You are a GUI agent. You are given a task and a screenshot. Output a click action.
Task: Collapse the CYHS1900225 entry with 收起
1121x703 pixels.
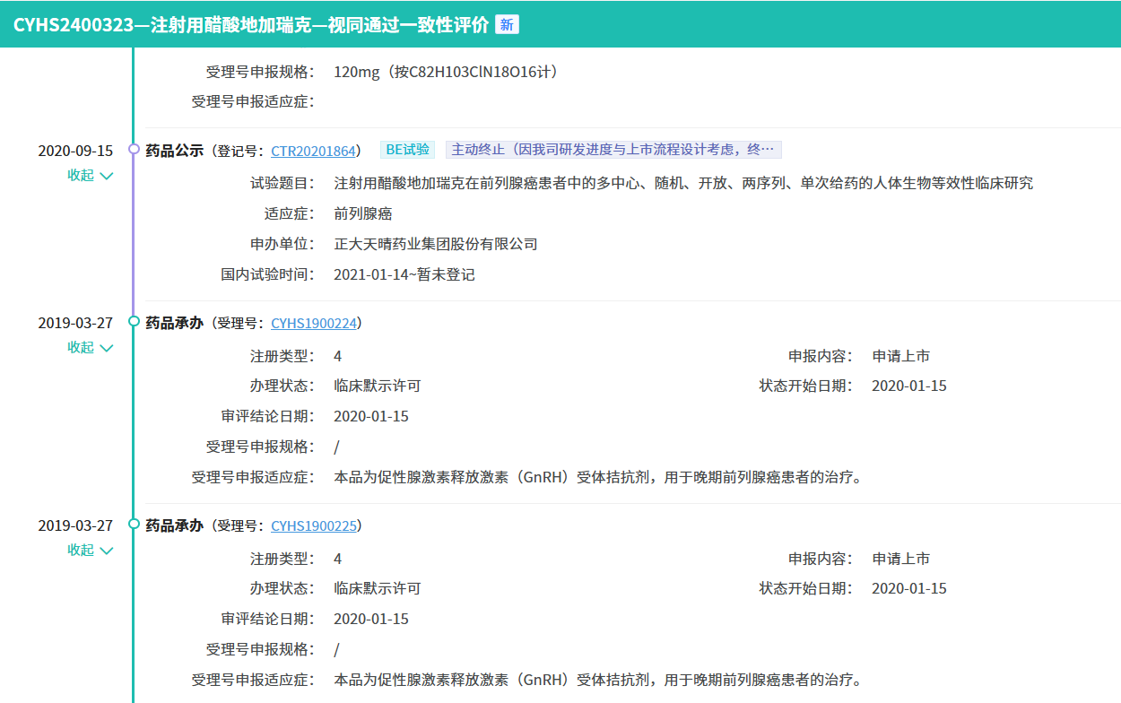click(x=90, y=551)
